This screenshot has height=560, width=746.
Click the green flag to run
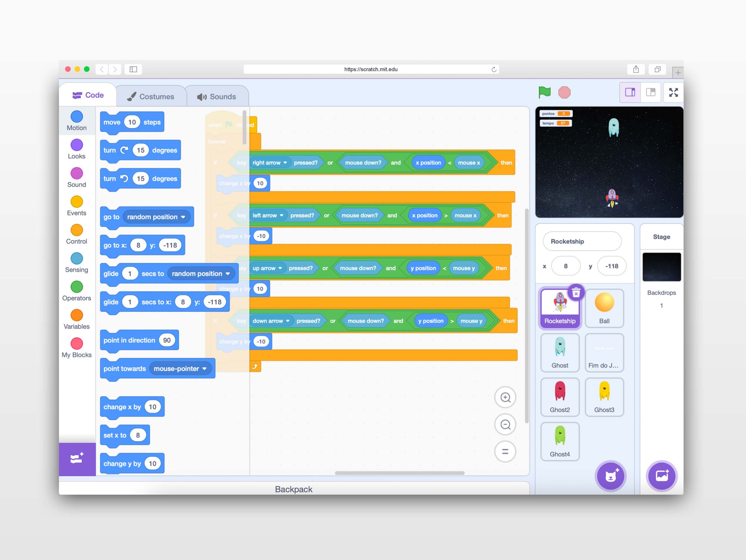544,92
